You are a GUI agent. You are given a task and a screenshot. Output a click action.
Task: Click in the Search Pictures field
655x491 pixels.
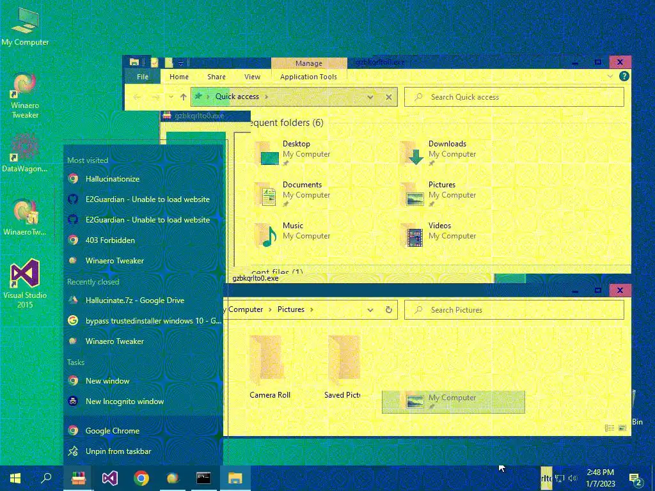[x=514, y=310]
